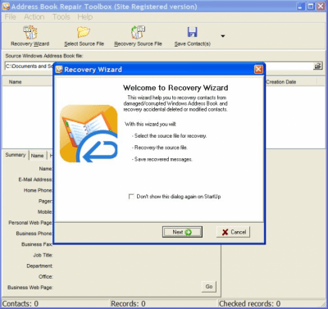This screenshot has width=328, height=309.
Task: Switch to the Name tab
Action: click(x=38, y=156)
